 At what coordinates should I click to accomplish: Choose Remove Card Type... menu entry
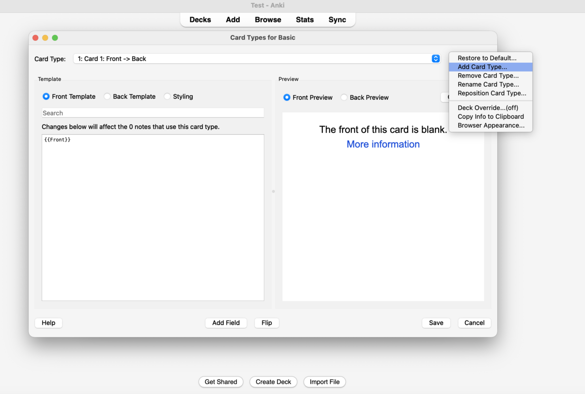click(490, 75)
